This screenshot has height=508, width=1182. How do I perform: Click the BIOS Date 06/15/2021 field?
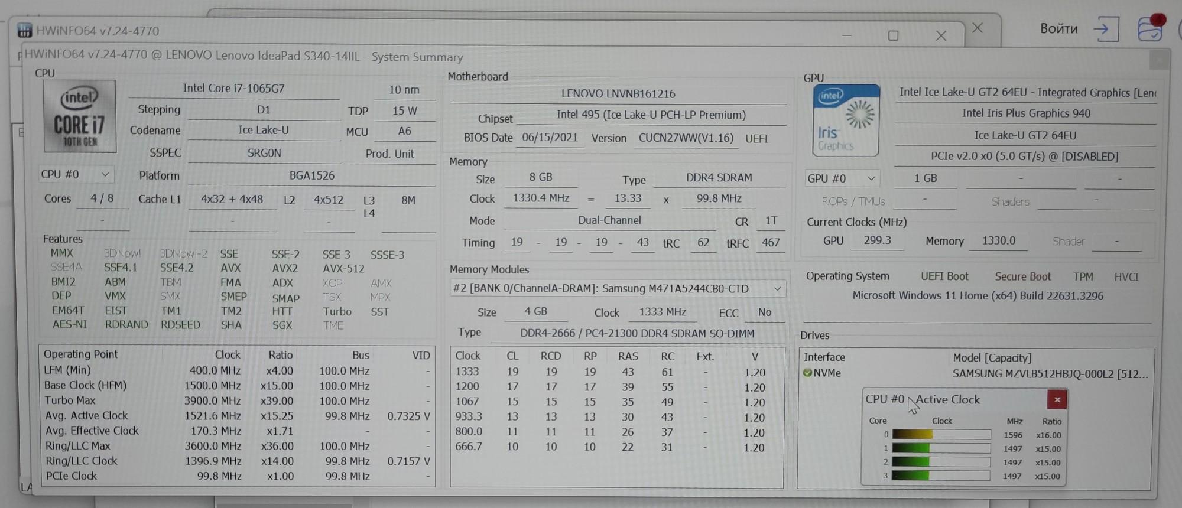pyautogui.click(x=550, y=138)
